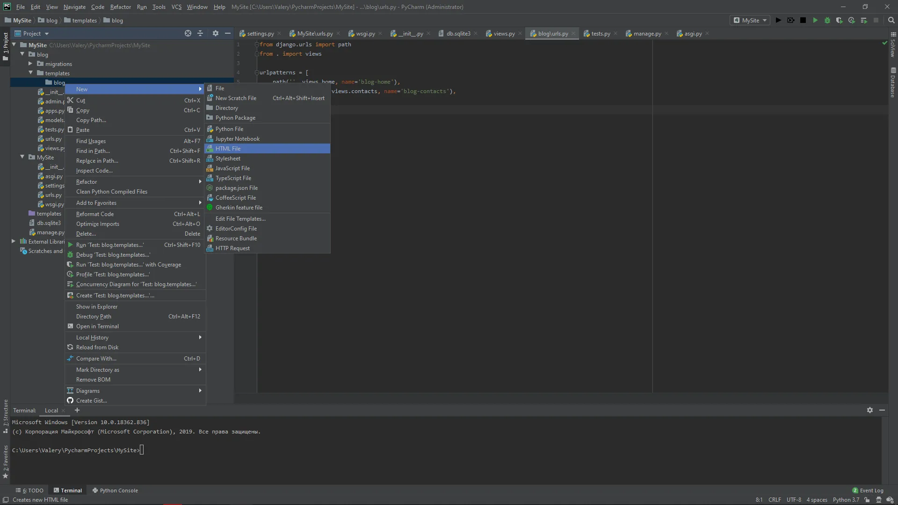Toggle the Structure tool window button
This screenshot has width=898, height=505.
6,416
